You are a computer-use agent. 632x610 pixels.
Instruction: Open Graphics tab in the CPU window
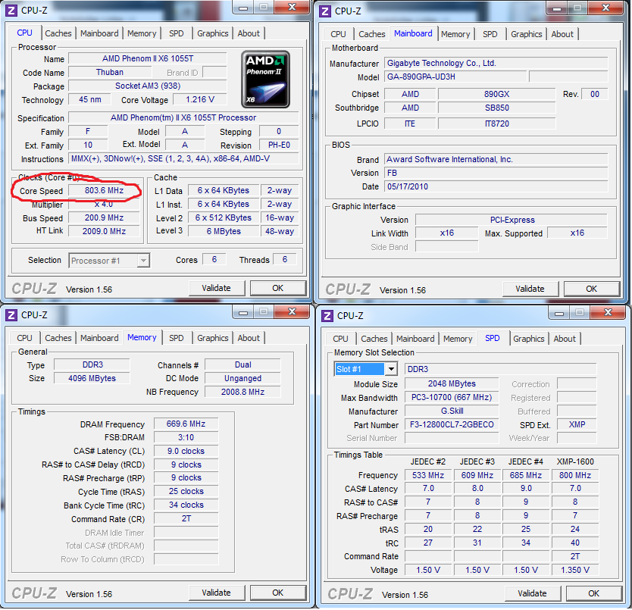(212, 33)
